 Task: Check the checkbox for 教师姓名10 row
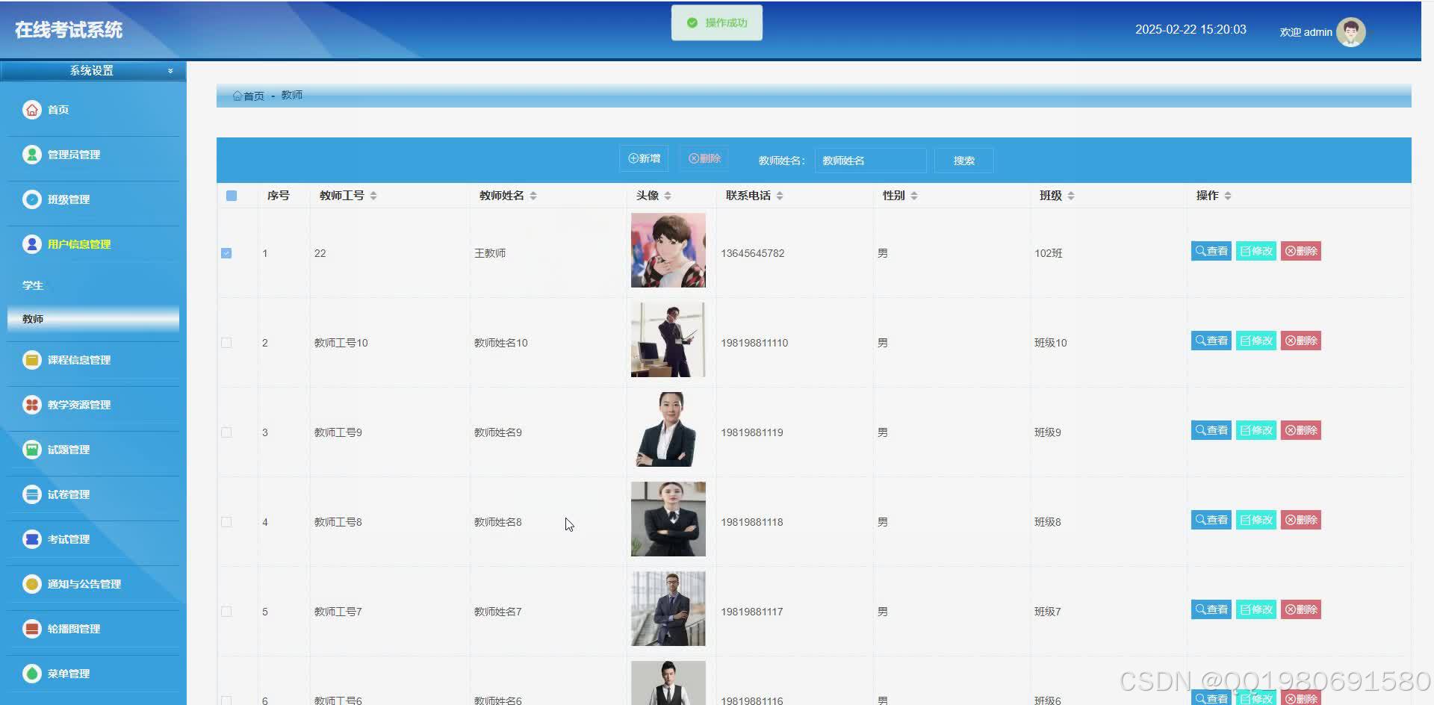coord(226,343)
